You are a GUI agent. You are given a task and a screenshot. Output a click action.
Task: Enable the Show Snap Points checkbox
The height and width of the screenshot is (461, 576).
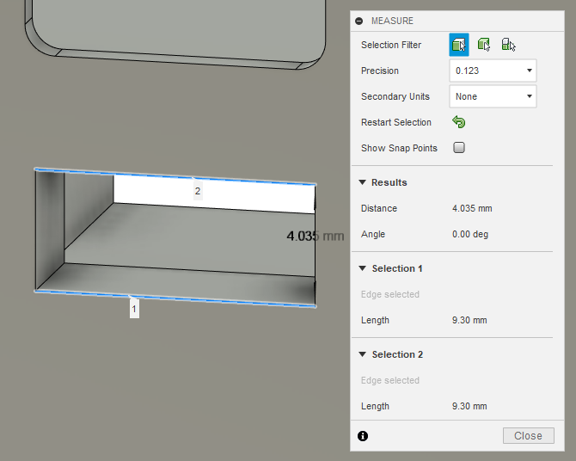tap(459, 147)
